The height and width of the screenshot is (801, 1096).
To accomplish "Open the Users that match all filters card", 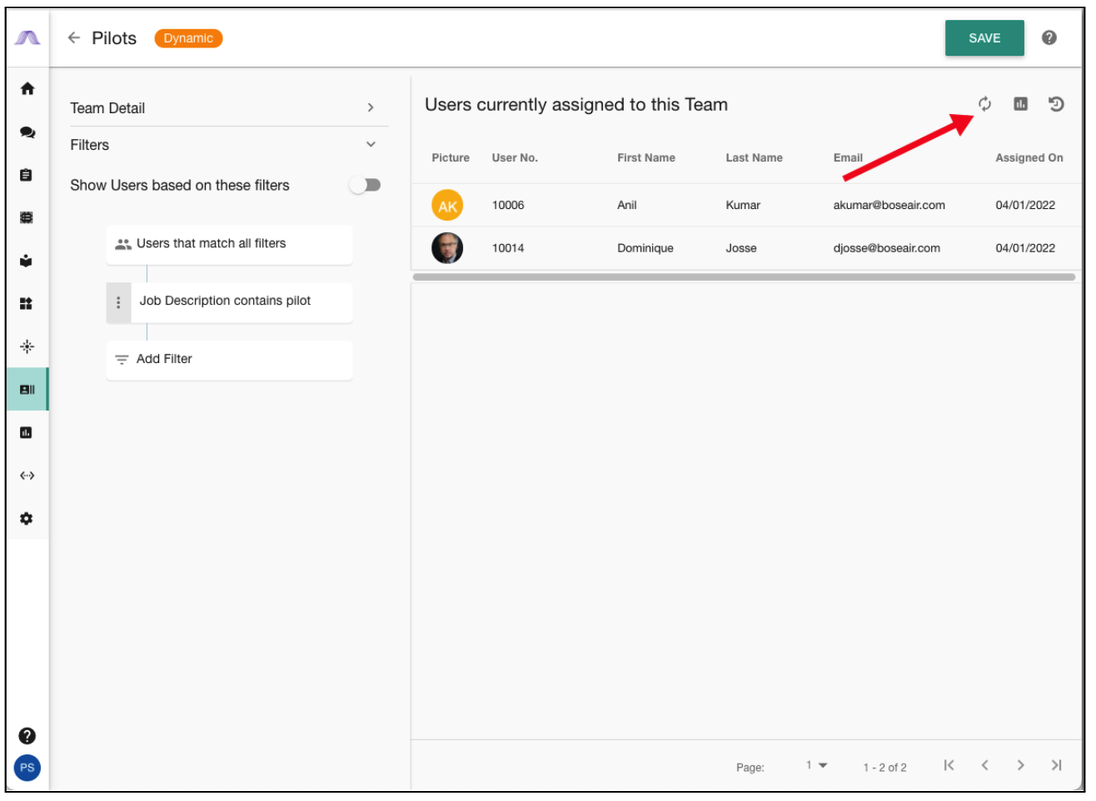I will click(230, 244).
